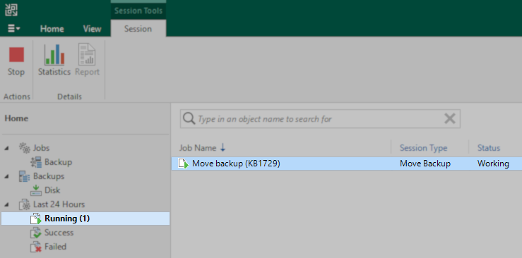Switch to the Home ribbon tab

pos(52,29)
